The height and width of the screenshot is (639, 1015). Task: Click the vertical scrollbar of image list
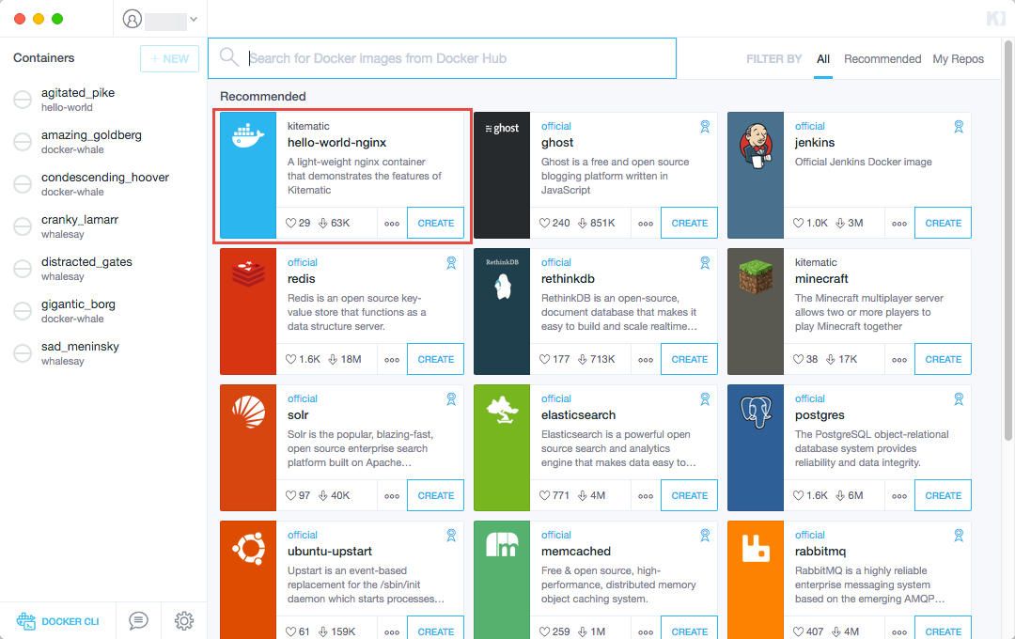point(1007,241)
